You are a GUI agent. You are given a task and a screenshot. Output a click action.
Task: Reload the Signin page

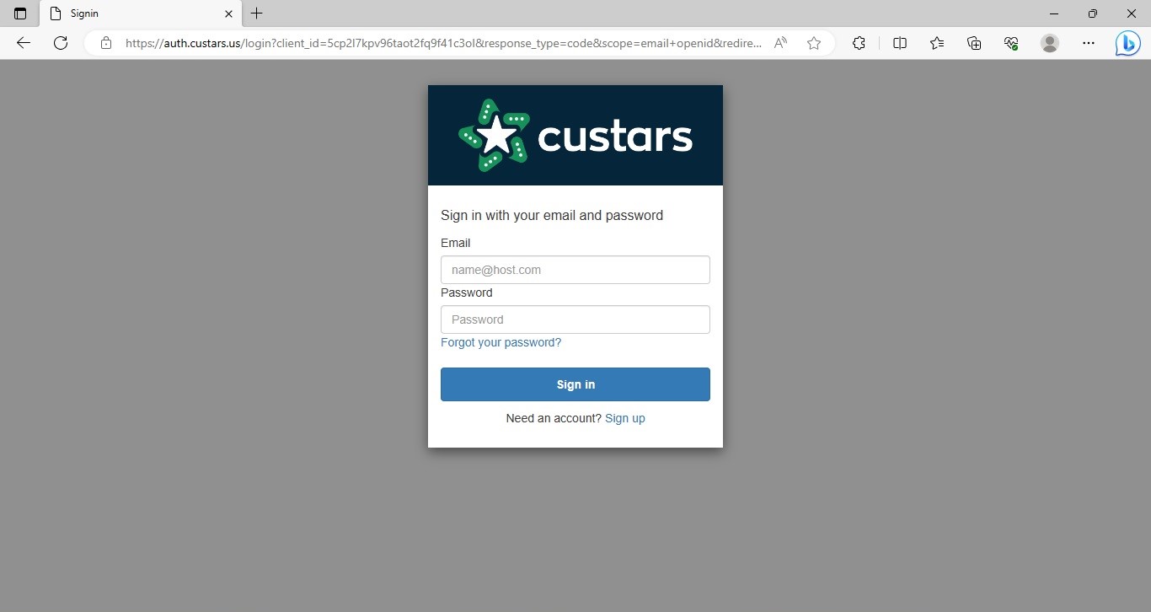[61, 43]
